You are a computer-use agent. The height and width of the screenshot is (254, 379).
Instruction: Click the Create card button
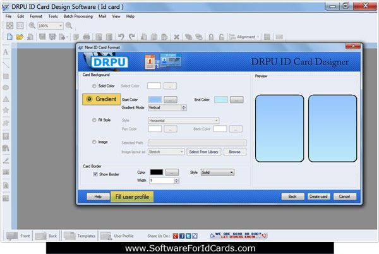[318, 197]
